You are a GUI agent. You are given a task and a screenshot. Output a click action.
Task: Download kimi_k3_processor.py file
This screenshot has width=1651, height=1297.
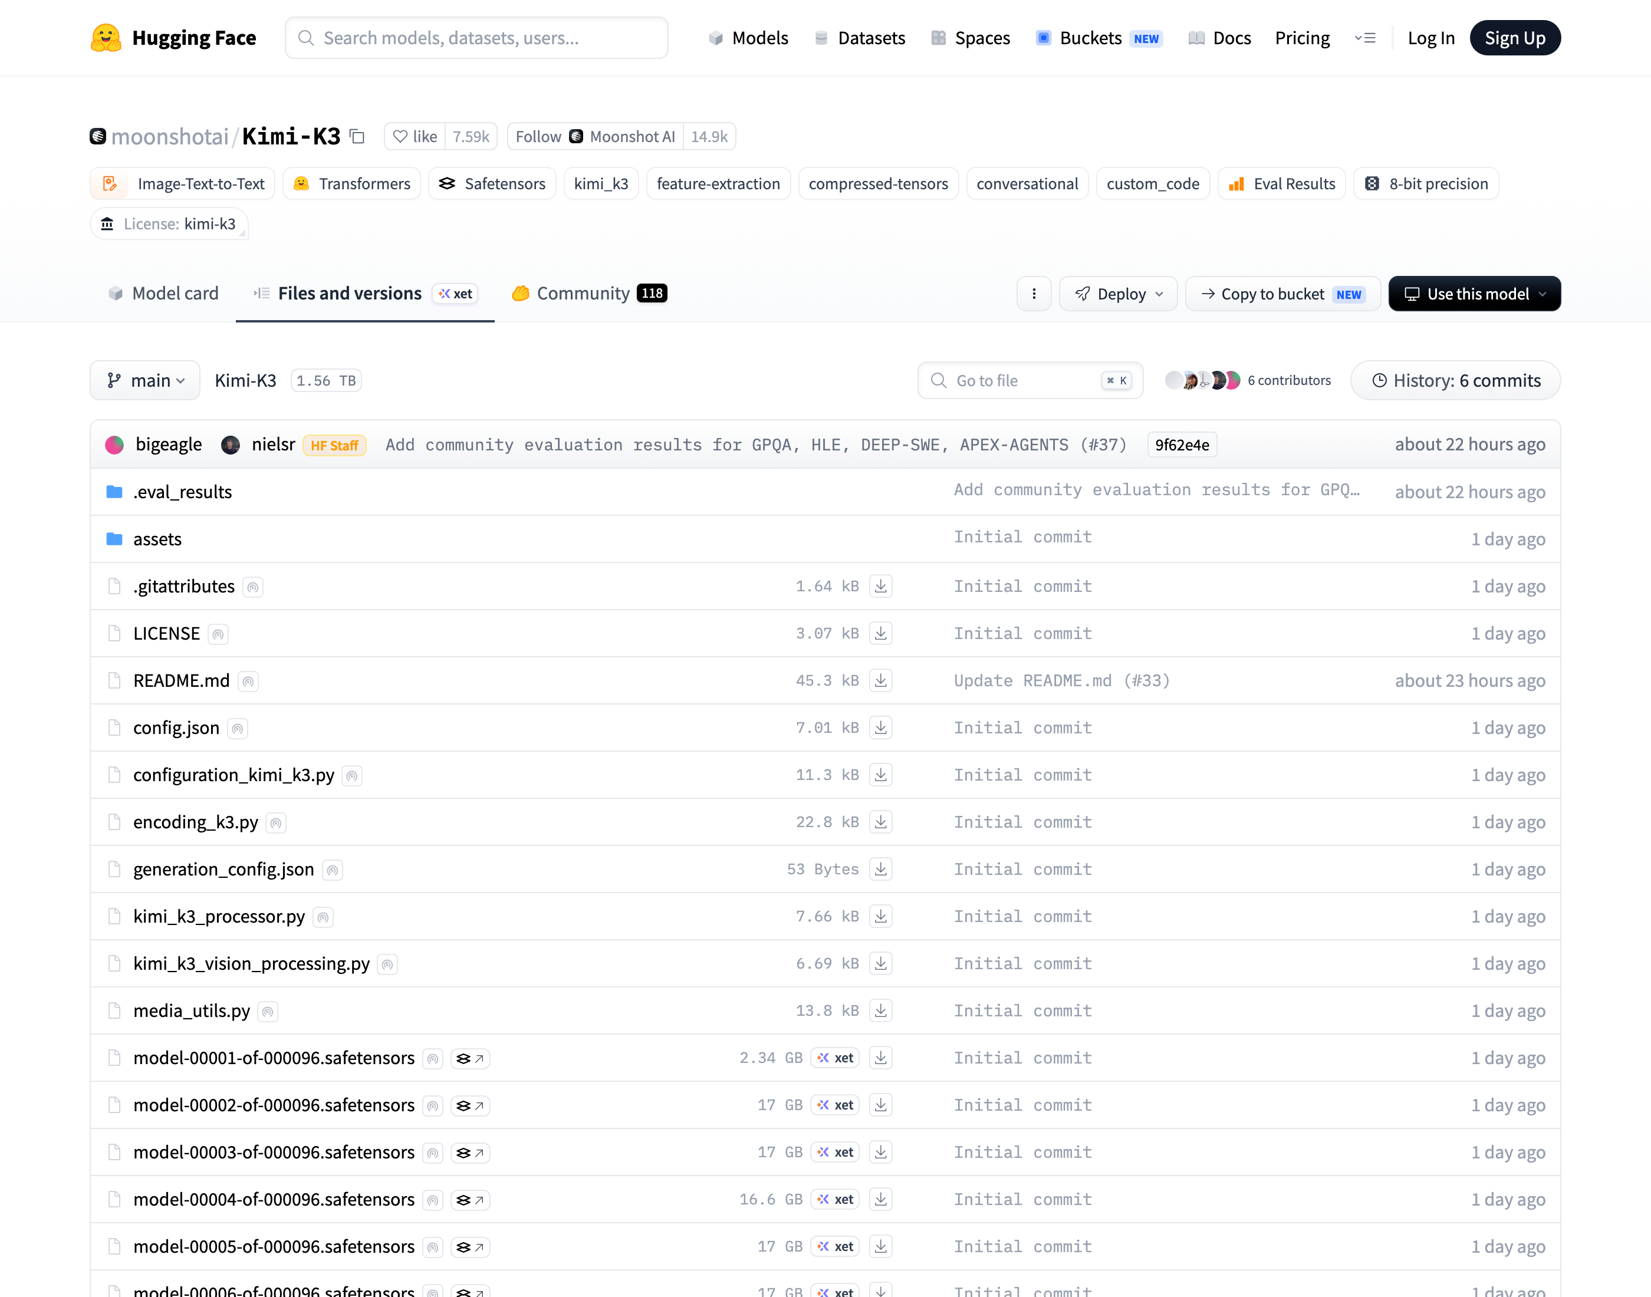tap(880, 916)
